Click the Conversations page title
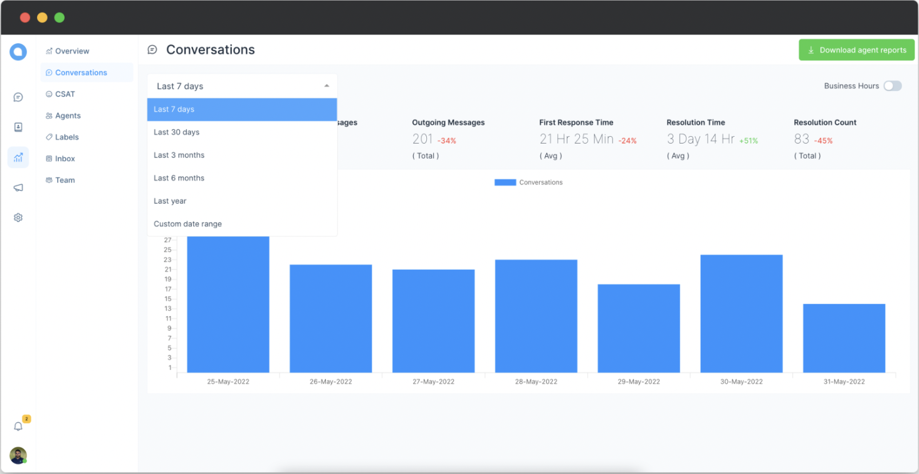This screenshot has width=919, height=474. click(x=211, y=50)
